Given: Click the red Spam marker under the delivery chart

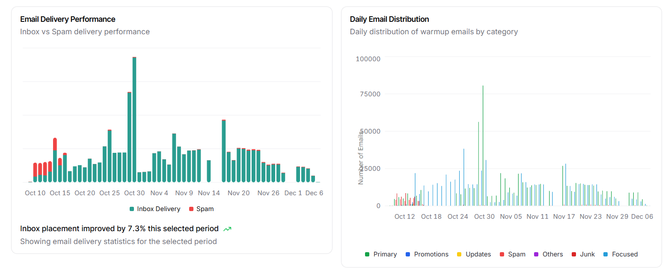Looking at the screenshot, I should tap(191, 209).
